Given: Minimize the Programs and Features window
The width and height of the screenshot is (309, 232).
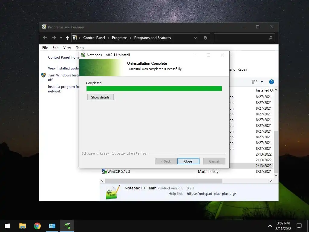Looking at the screenshot, I should [244, 27].
